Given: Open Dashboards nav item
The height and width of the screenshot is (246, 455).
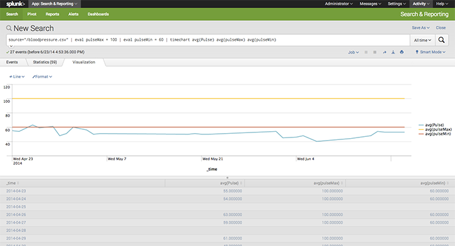Looking at the screenshot, I should tap(98, 14).
